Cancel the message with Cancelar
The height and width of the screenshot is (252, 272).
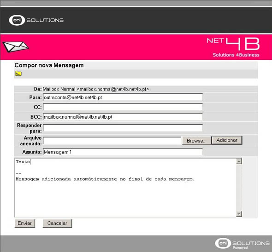click(x=57, y=223)
